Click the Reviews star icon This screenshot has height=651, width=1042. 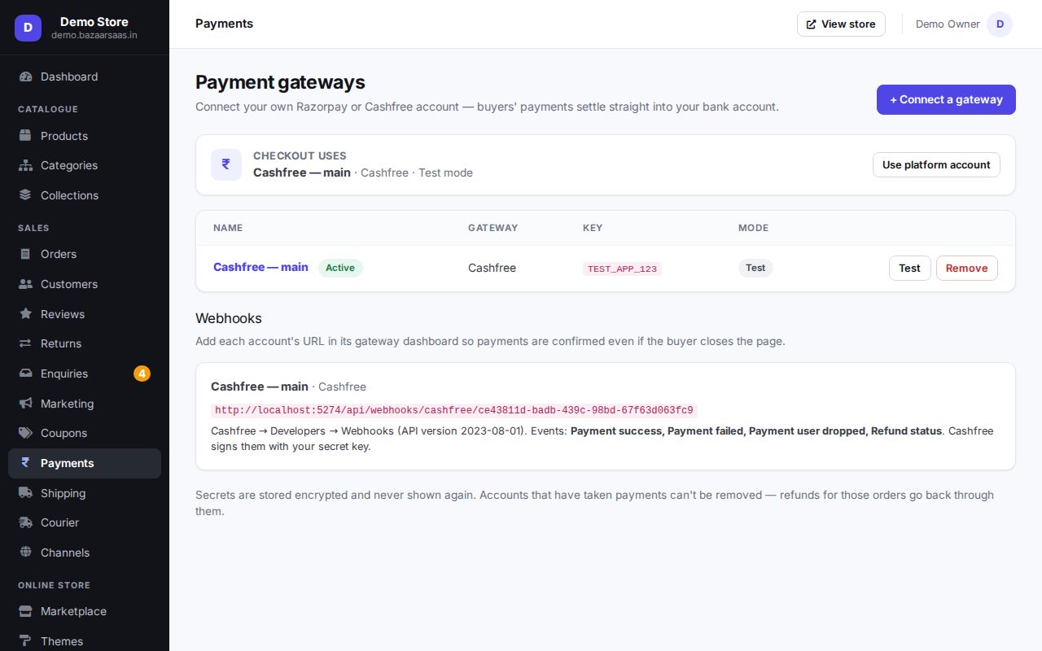[25, 314]
